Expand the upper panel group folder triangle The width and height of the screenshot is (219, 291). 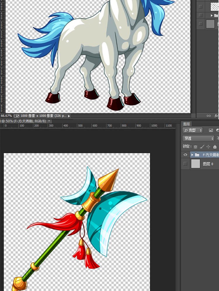(212, 15)
